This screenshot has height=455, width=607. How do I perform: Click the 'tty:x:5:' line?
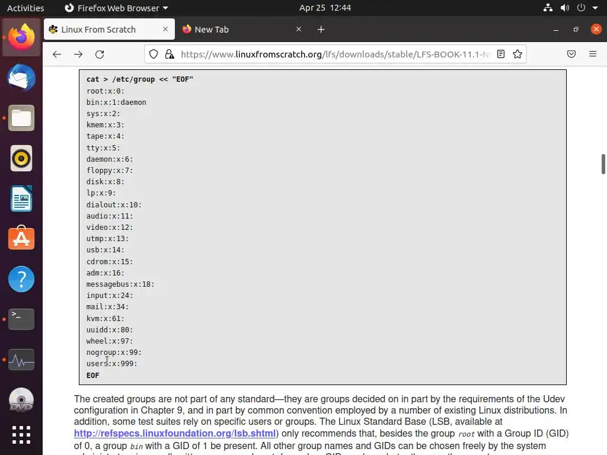point(103,148)
